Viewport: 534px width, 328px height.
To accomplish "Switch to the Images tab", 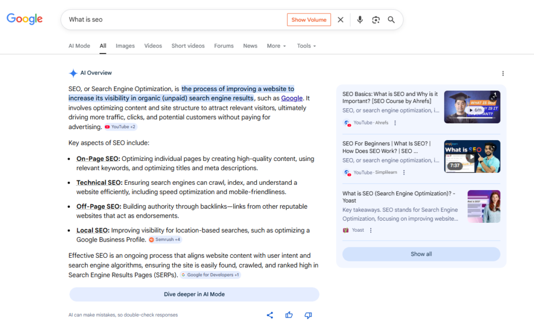I will [x=125, y=46].
